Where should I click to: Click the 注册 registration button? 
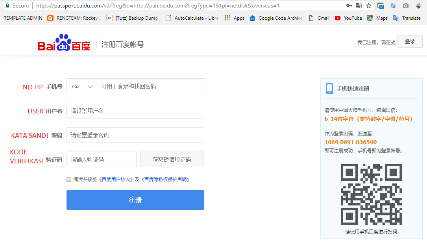[x=135, y=200]
